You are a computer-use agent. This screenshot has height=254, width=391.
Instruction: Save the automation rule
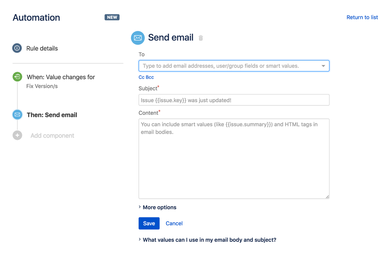149,223
